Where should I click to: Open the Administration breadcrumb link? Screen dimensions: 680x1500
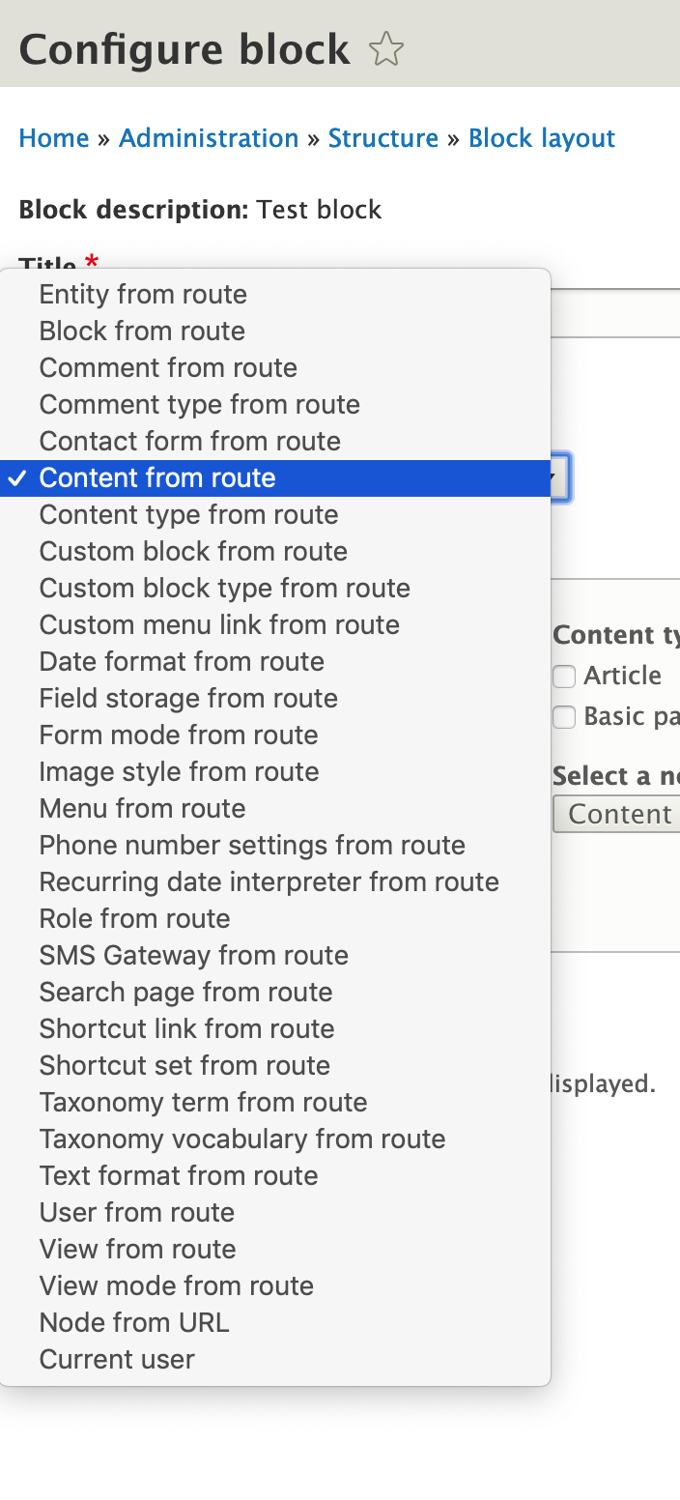coord(209,138)
